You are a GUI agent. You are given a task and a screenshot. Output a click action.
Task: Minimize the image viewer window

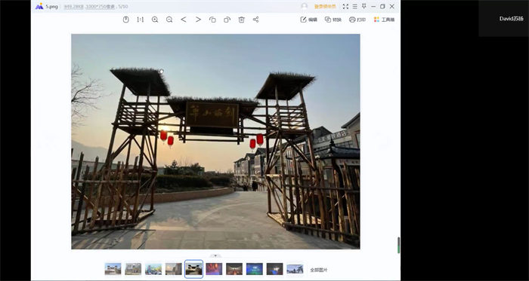[373, 6]
